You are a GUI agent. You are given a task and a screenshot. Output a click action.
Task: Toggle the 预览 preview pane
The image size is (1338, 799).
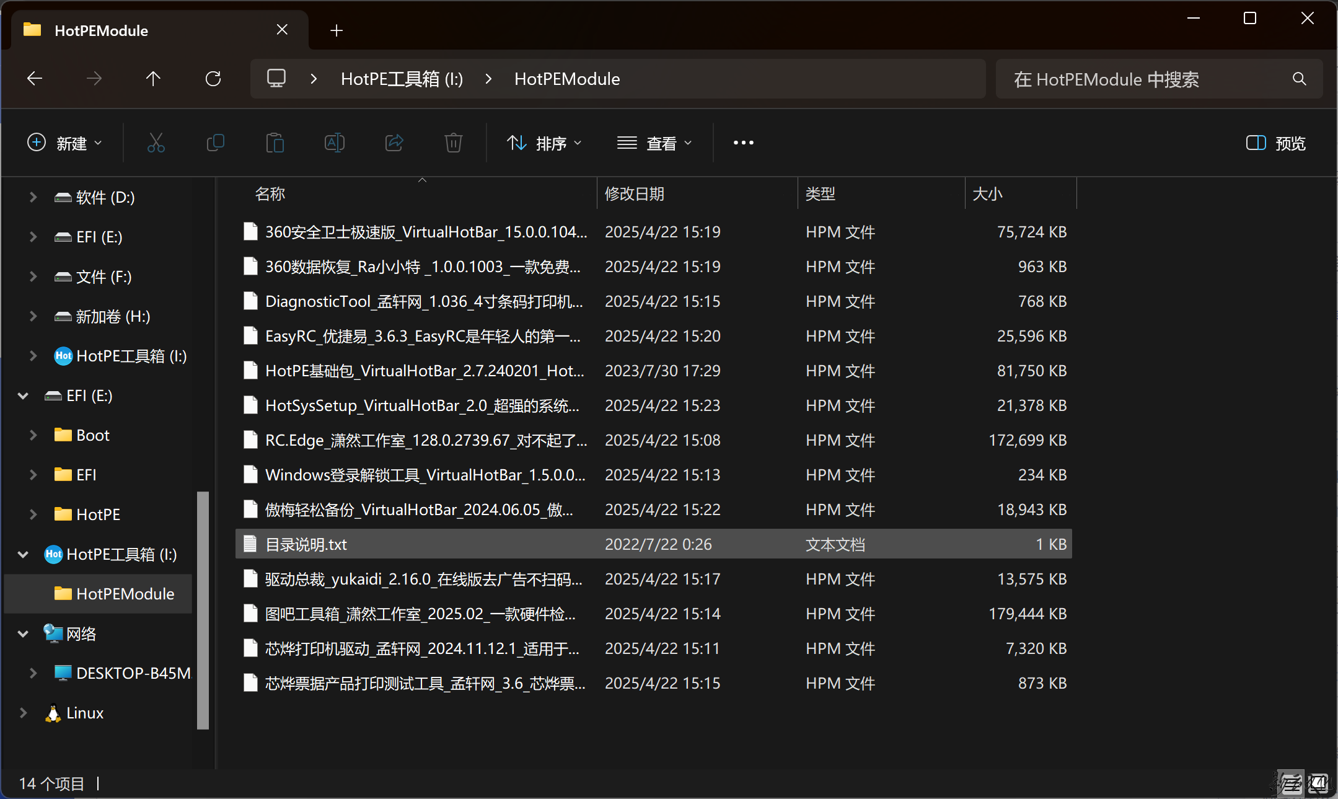[x=1275, y=143]
